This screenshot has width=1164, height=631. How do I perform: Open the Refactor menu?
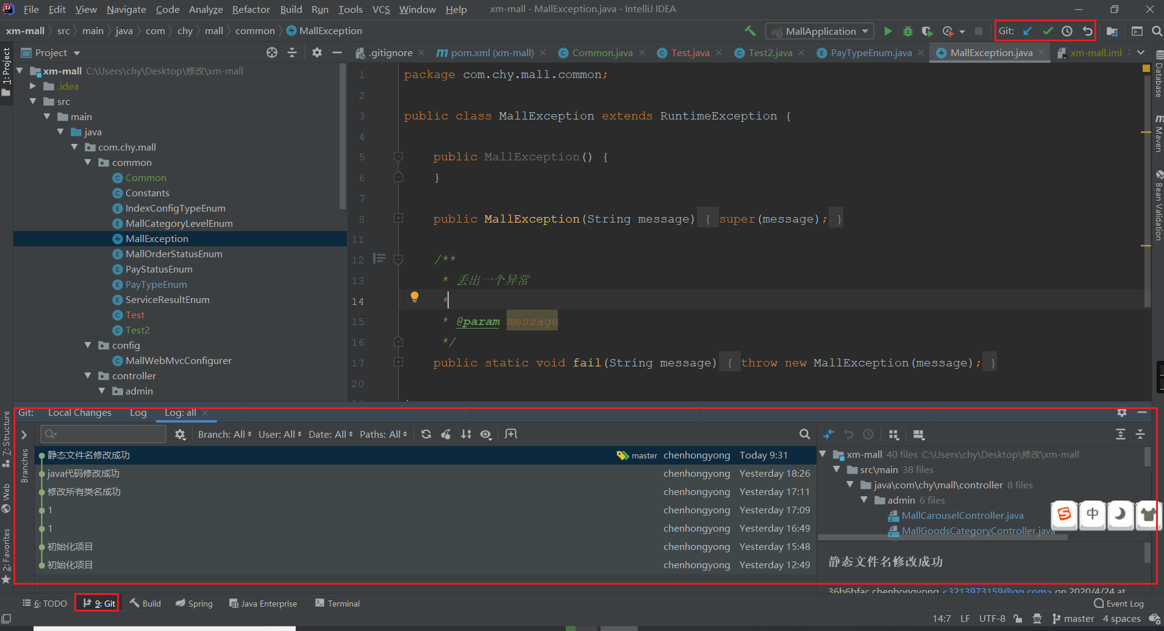[x=251, y=9]
